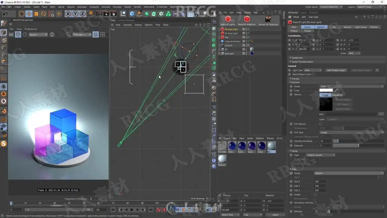Switch to the Shadow tab
This screenshot has width=387, height=218.
pos(374,27)
